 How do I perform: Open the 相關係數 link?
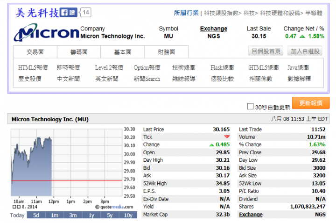(260, 79)
